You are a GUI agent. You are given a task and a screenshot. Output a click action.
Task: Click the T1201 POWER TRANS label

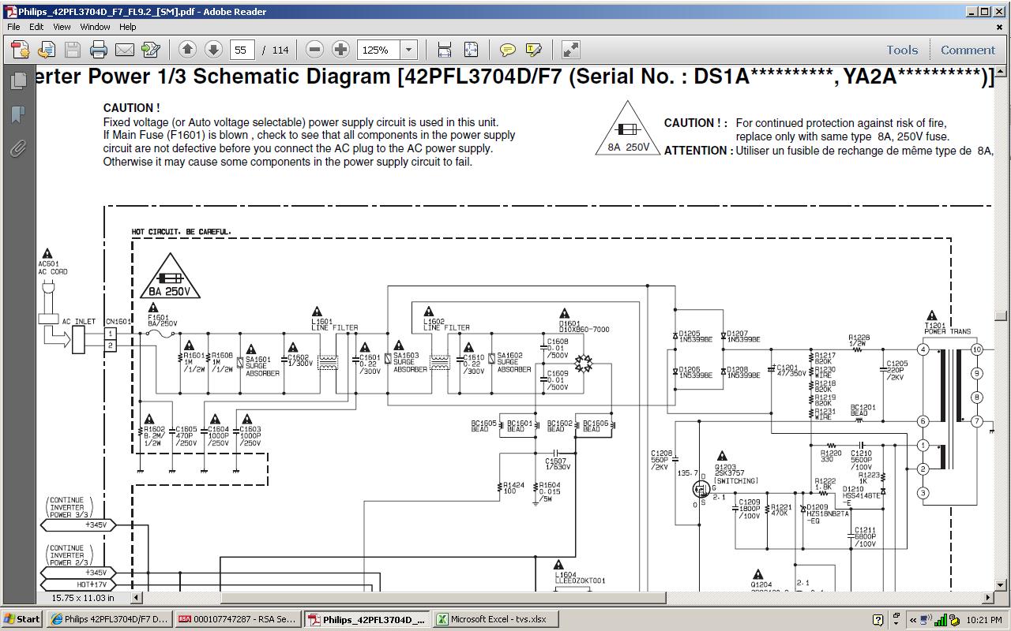click(947, 328)
